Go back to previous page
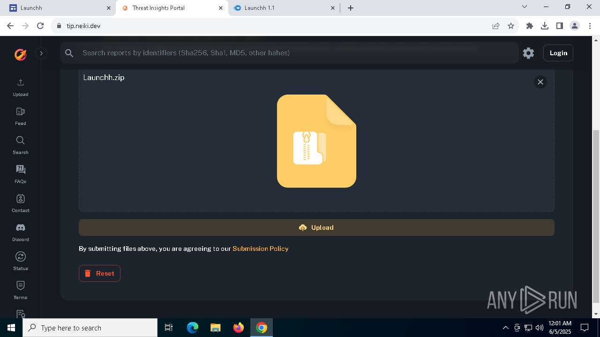Image resolution: width=600 pixels, height=337 pixels. (10, 26)
